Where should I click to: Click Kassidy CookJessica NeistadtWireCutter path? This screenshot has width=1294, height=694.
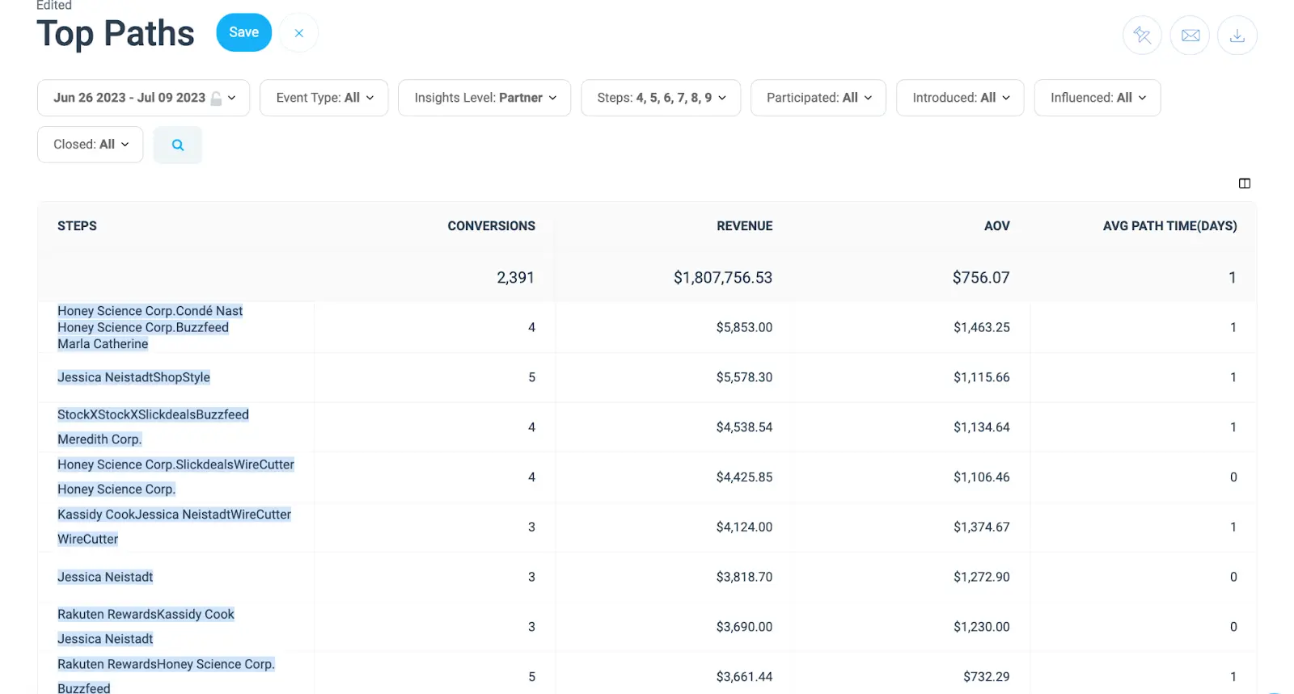(174, 515)
